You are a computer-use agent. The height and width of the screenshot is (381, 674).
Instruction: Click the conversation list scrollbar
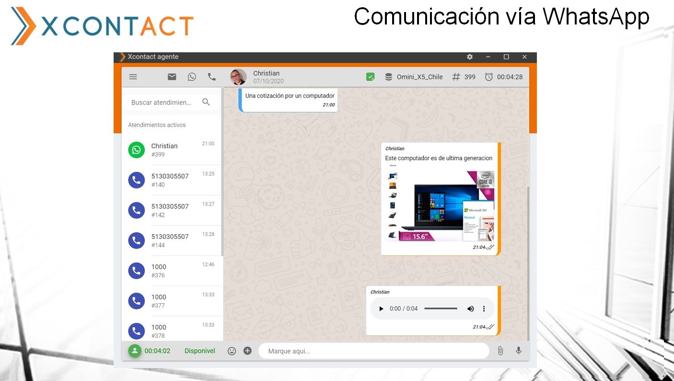click(222, 172)
